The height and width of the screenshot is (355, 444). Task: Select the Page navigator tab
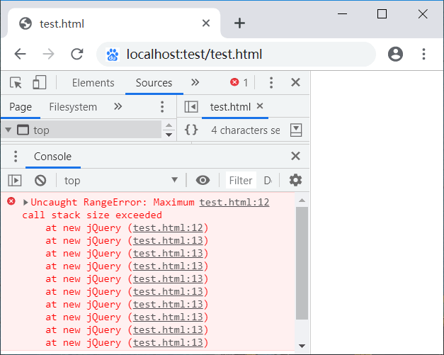point(21,107)
